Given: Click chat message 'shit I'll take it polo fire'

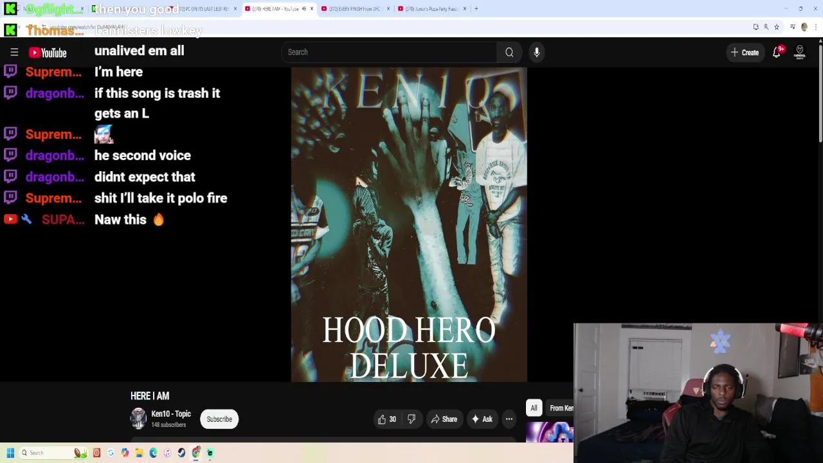Looking at the screenshot, I should pos(161,198).
